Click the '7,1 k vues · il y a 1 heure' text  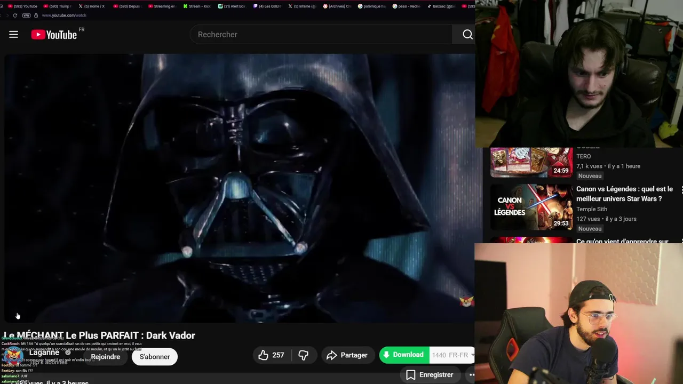click(608, 166)
